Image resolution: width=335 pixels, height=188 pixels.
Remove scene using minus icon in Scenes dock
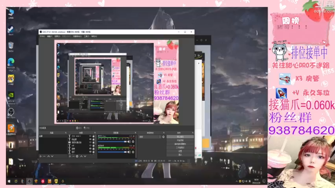point(44,156)
